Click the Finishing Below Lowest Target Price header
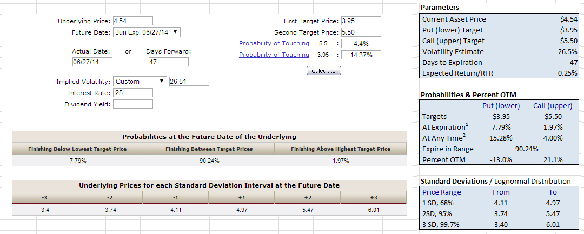 [x=77, y=149]
